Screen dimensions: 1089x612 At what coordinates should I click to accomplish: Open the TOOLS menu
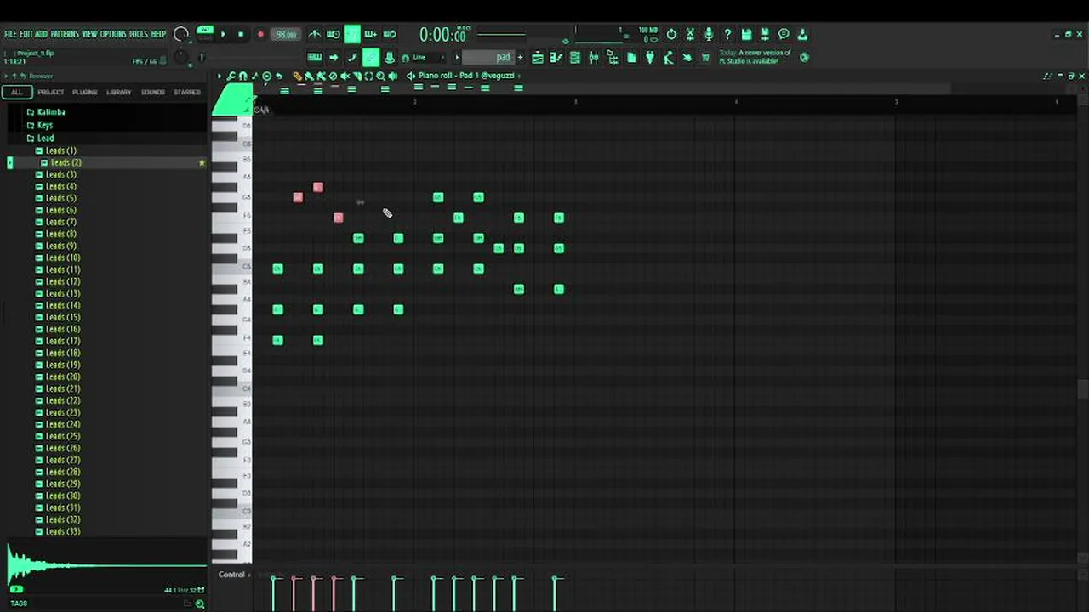(x=139, y=34)
